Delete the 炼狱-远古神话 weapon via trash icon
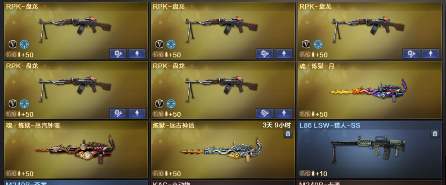The height and width of the screenshot is (185, 446). pos(288,134)
